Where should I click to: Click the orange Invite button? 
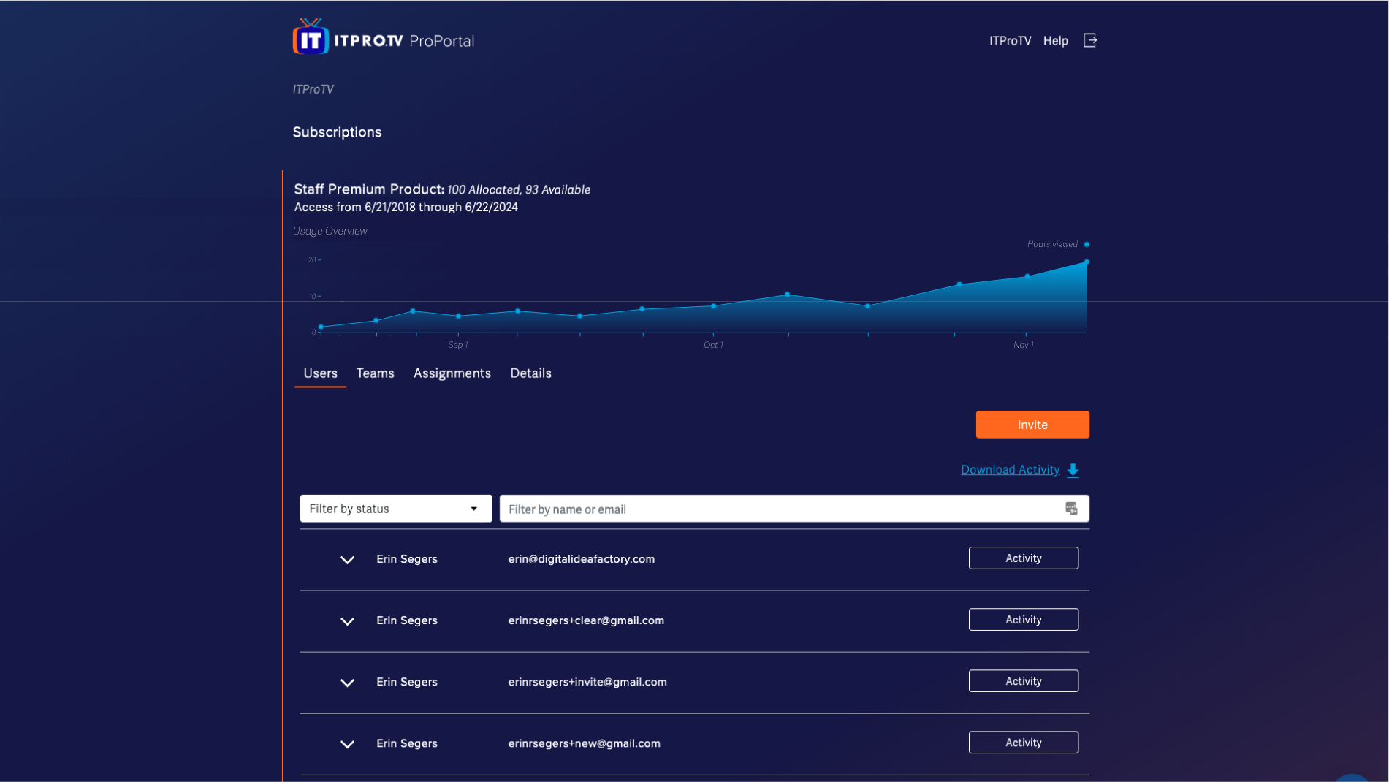pyautogui.click(x=1032, y=425)
